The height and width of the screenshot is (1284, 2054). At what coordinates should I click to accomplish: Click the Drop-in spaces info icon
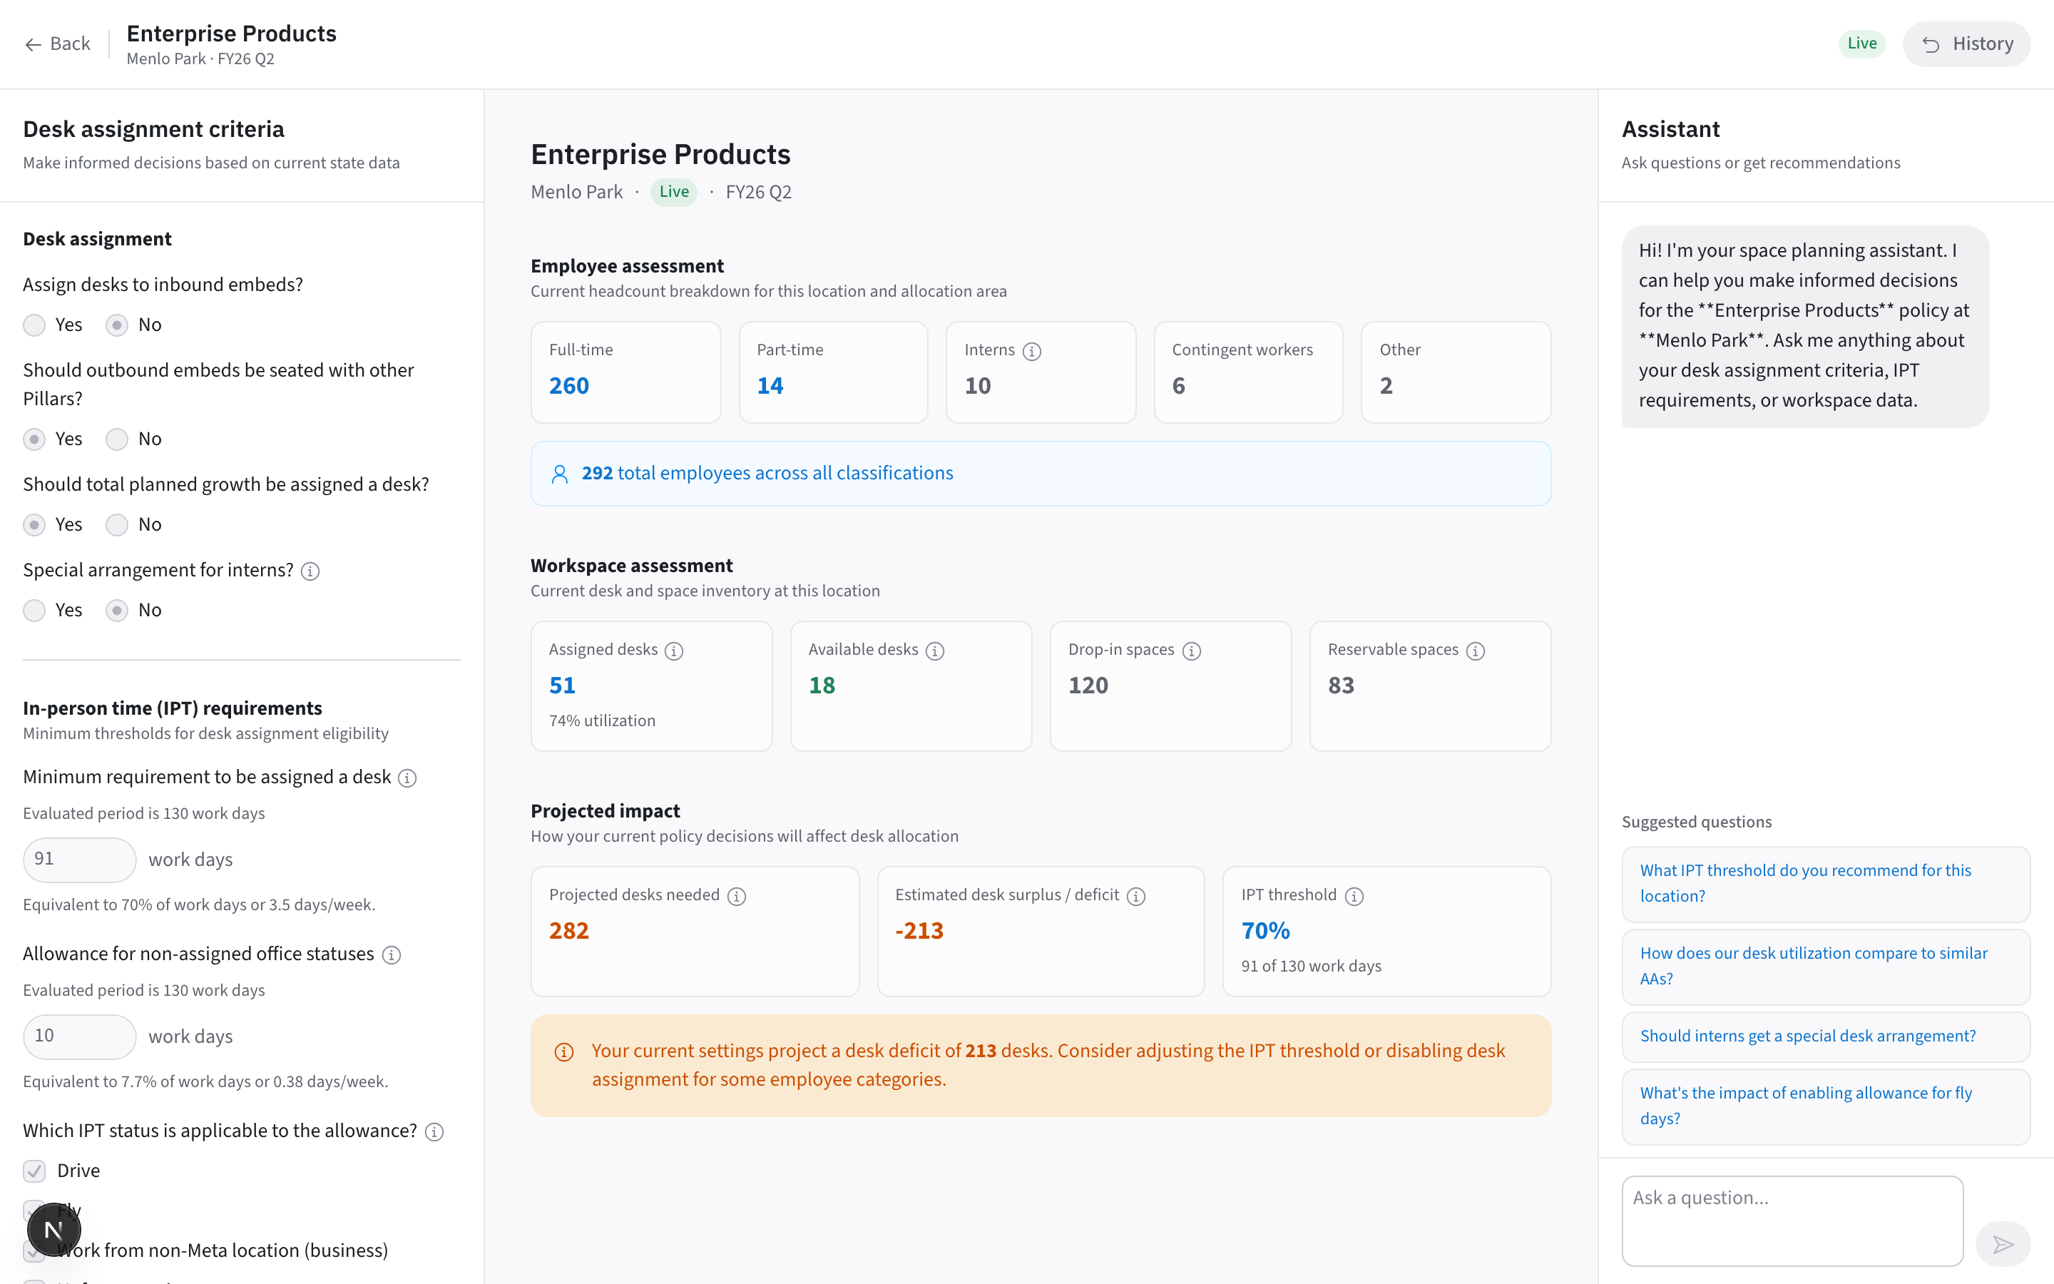pos(1192,651)
